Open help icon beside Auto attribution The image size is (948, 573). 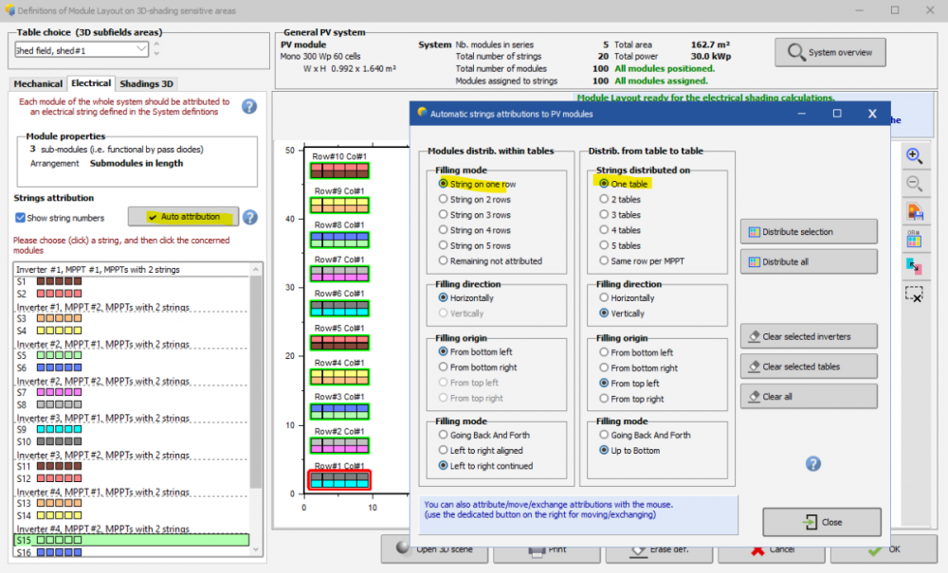[x=250, y=217]
